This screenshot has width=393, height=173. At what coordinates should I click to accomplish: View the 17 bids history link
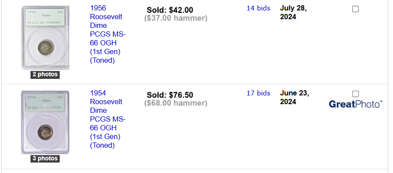pyautogui.click(x=258, y=93)
